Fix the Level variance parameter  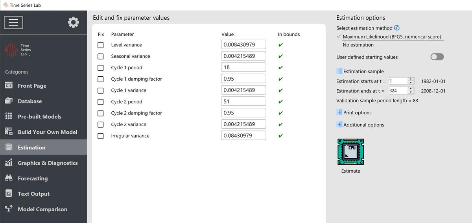(101, 45)
